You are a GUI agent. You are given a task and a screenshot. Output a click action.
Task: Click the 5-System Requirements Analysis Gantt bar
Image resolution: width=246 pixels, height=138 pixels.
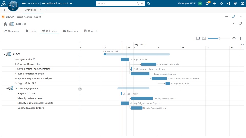pos(159,78)
